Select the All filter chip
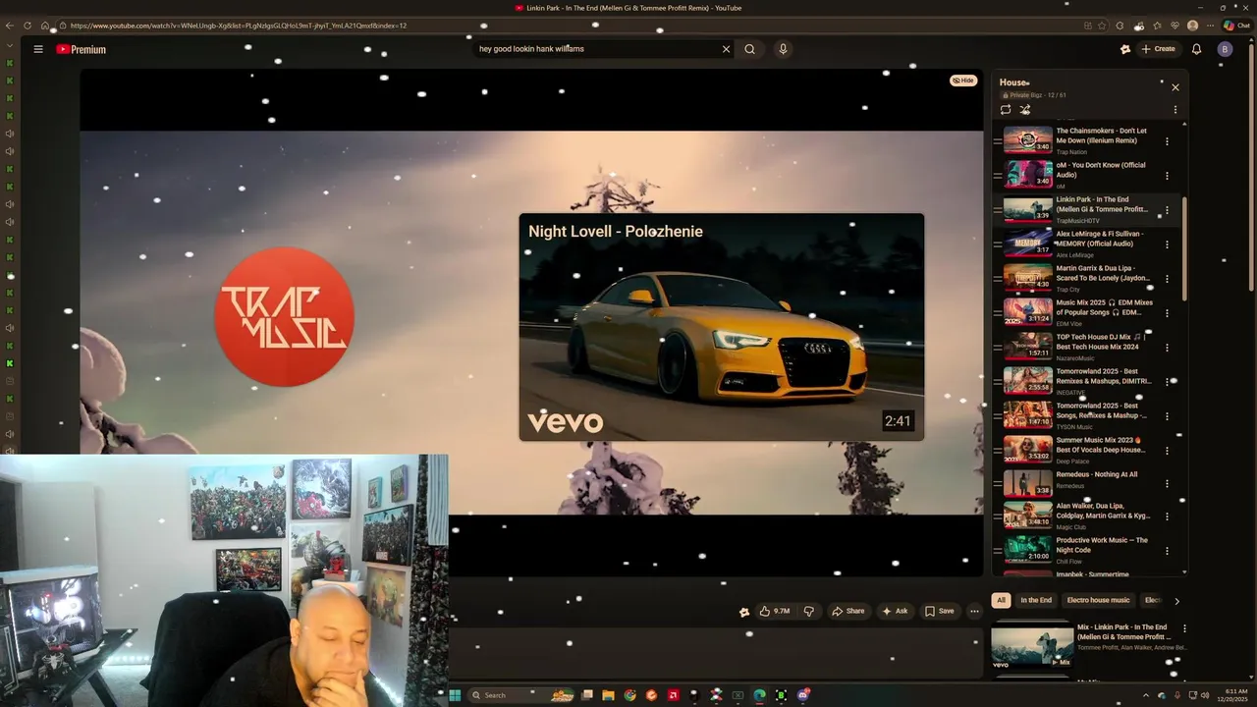Screen dimensions: 1257x707 [x=1001, y=600]
